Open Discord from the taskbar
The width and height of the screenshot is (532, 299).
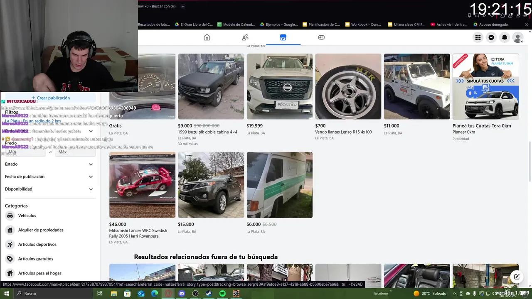pyautogui.click(x=182, y=294)
